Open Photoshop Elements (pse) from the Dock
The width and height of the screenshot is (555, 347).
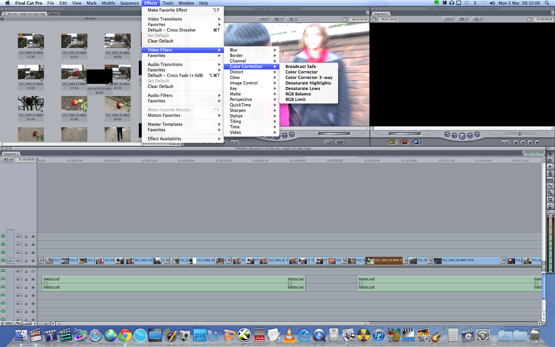pos(200,335)
